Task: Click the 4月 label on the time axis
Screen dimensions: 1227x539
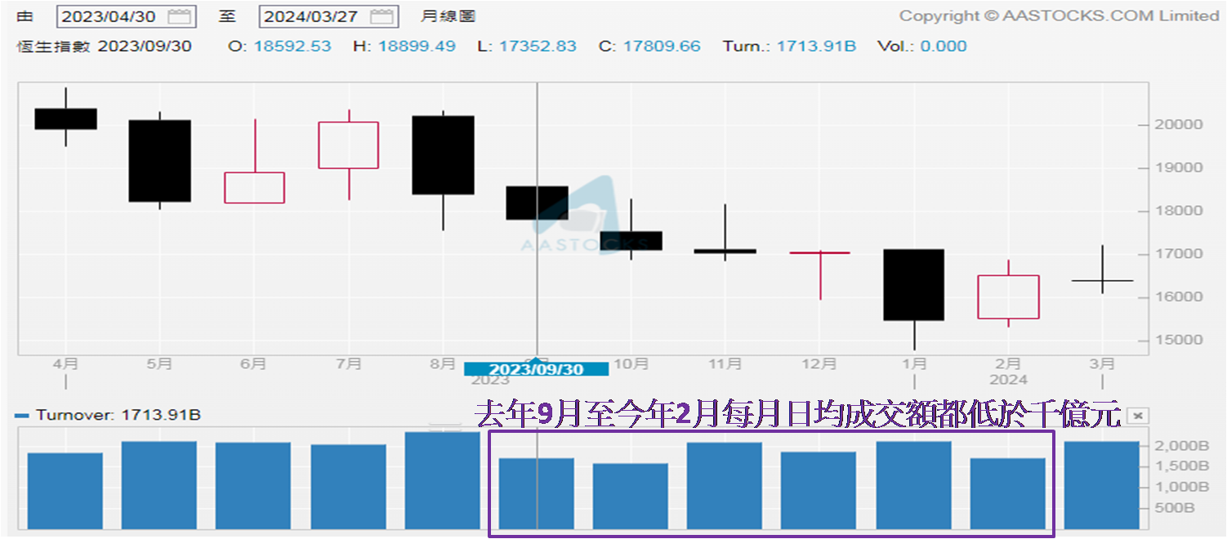Action: (65, 364)
